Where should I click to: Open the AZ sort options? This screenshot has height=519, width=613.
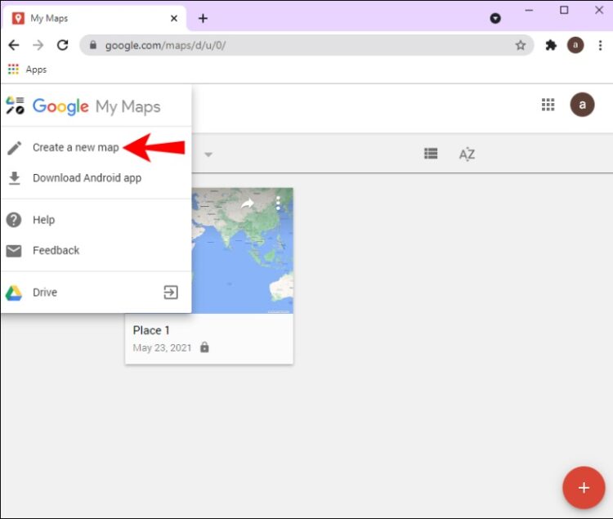(467, 154)
